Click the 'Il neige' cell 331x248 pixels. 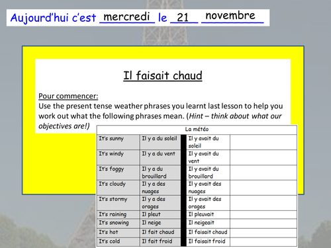[160, 224]
